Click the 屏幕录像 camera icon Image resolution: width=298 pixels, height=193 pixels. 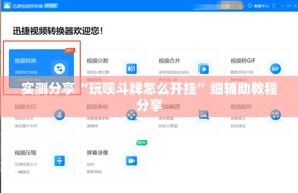[132, 161]
